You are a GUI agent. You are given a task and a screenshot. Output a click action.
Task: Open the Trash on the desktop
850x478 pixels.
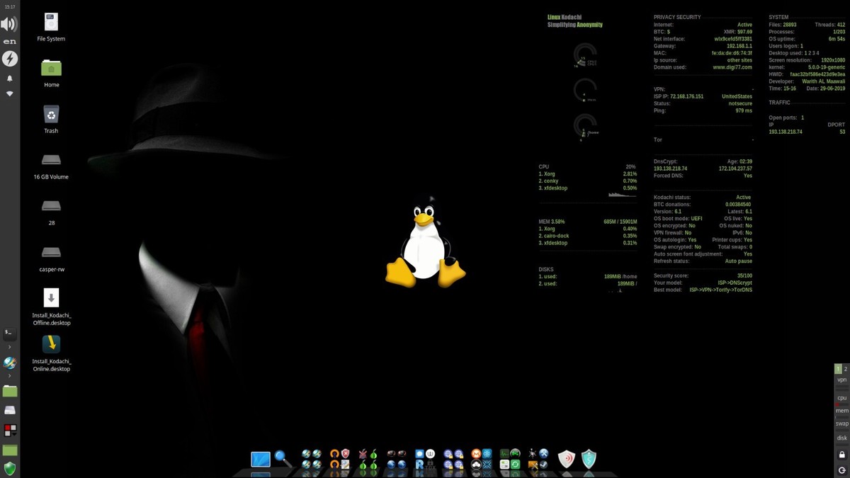51,114
